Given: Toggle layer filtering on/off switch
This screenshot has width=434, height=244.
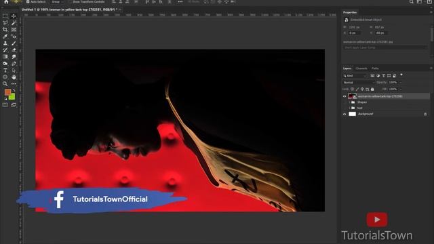Looking at the screenshot, I should pyautogui.click(x=401, y=75).
